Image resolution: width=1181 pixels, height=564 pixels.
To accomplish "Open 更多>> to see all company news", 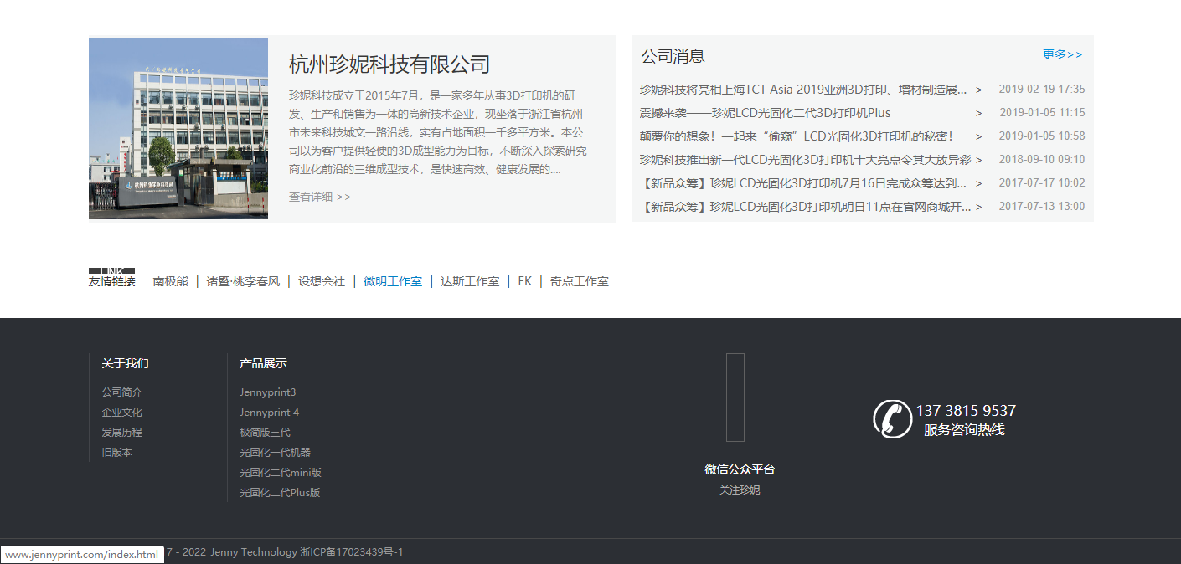I will coord(1061,54).
